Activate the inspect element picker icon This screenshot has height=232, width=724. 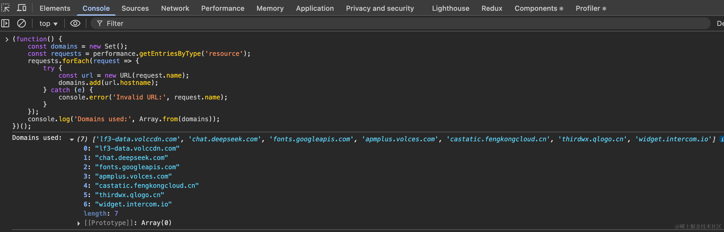[6, 8]
